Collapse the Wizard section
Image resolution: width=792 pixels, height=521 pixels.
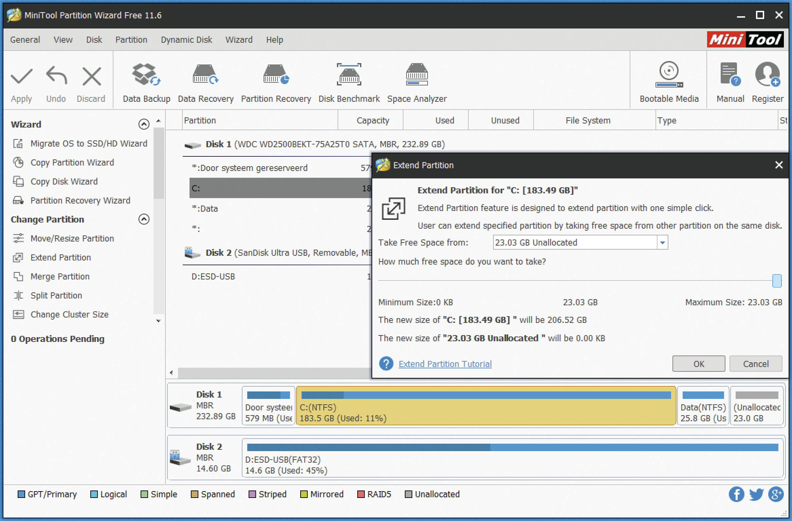(x=144, y=124)
